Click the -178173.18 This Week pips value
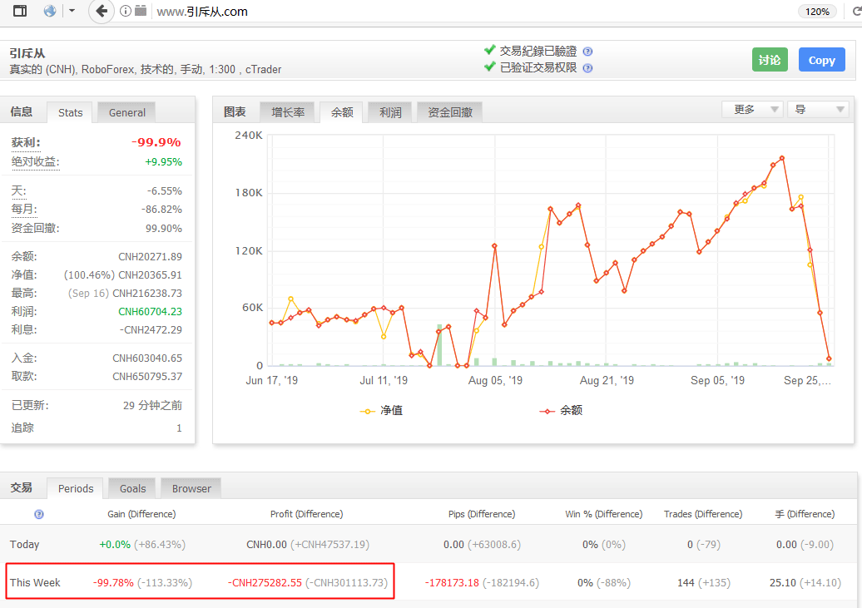The height and width of the screenshot is (608, 862). pyautogui.click(x=452, y=583)
